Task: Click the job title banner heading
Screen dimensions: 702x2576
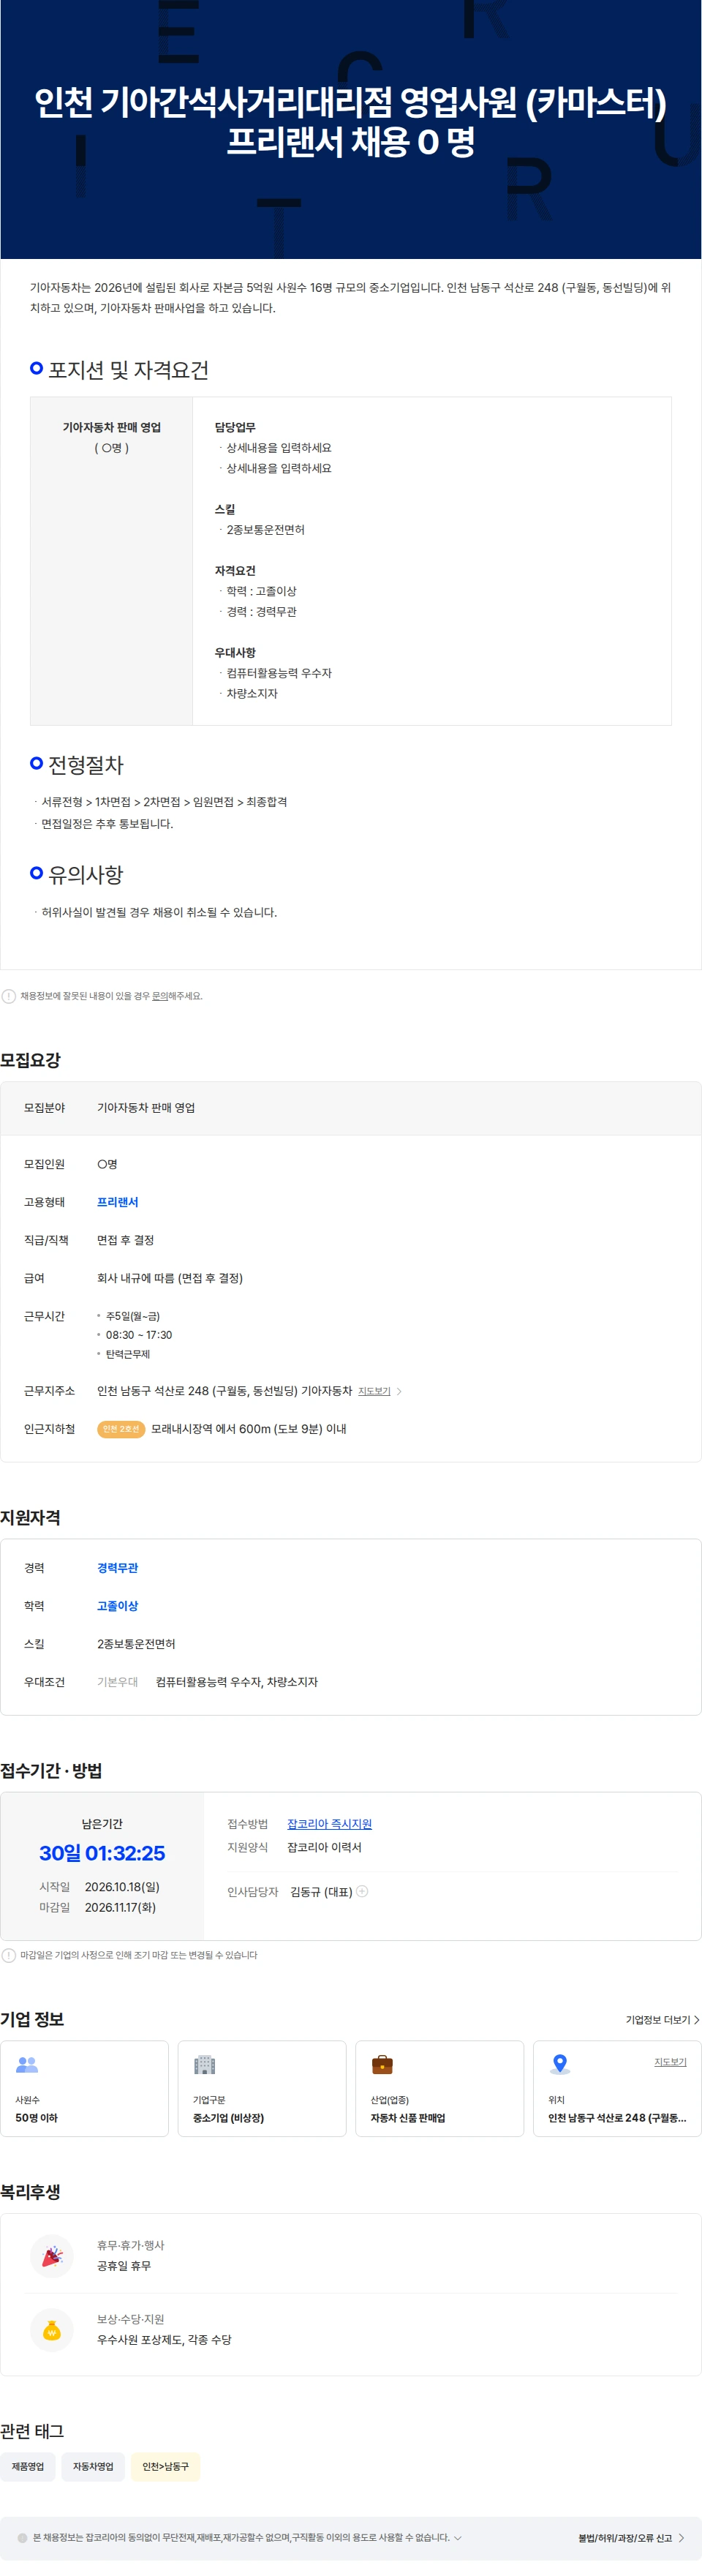Action: [x=351, y=122]
